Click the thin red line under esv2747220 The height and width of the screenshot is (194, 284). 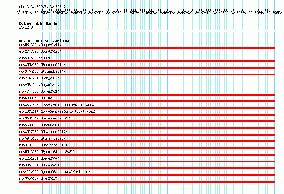(x=147, y=54)
